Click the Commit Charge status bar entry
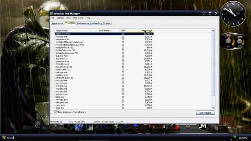This screenshot has height=141, width=251. [x=108, y=122]
